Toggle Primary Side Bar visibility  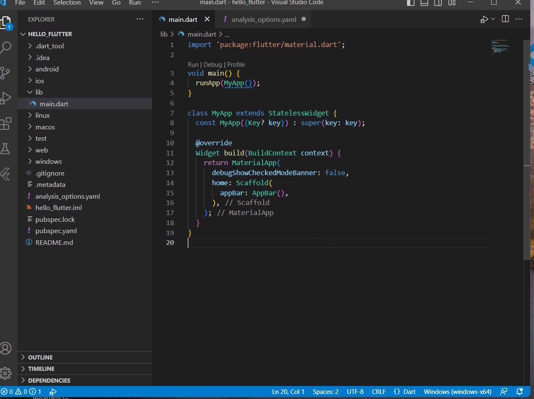tap(411, 3)
